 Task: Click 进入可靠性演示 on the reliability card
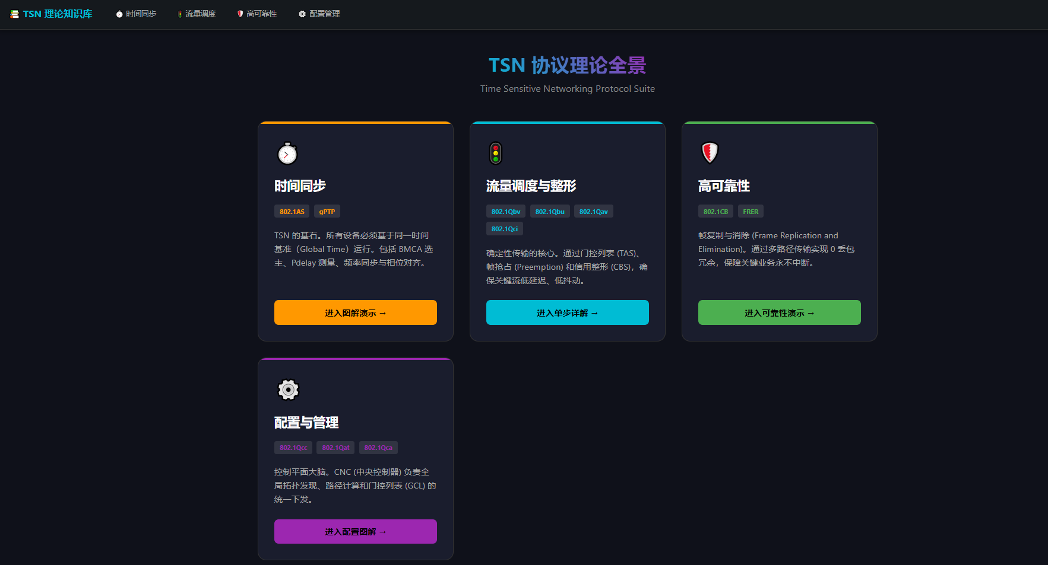(x=779, y=312)
